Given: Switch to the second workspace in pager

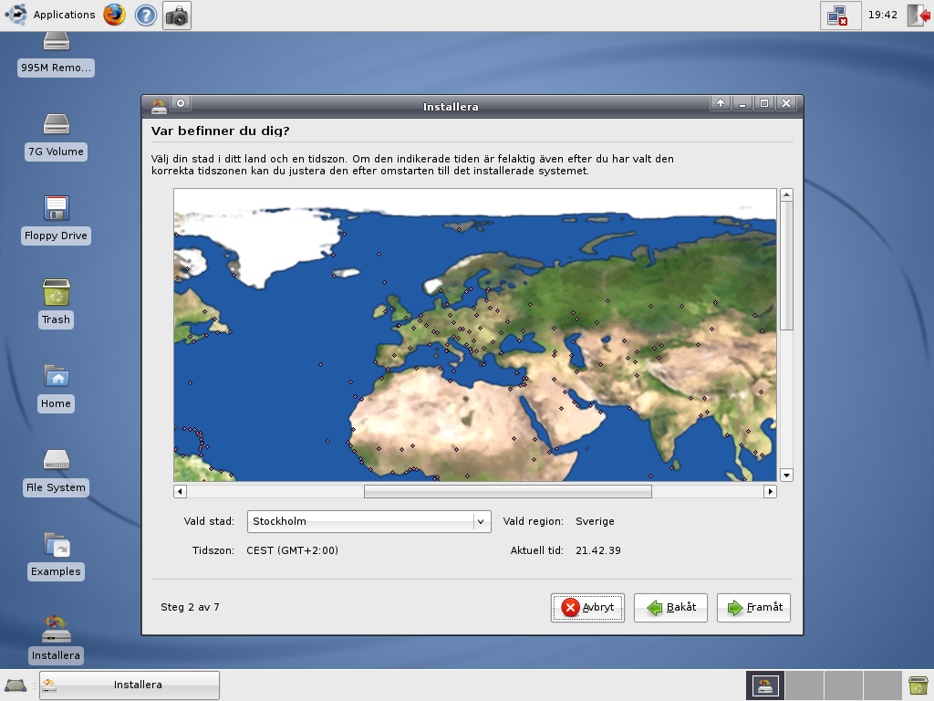Looking at the screenshot, I should tap(804, 685).
